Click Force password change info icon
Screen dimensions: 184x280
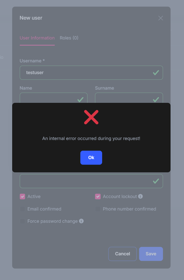(81, 221)
